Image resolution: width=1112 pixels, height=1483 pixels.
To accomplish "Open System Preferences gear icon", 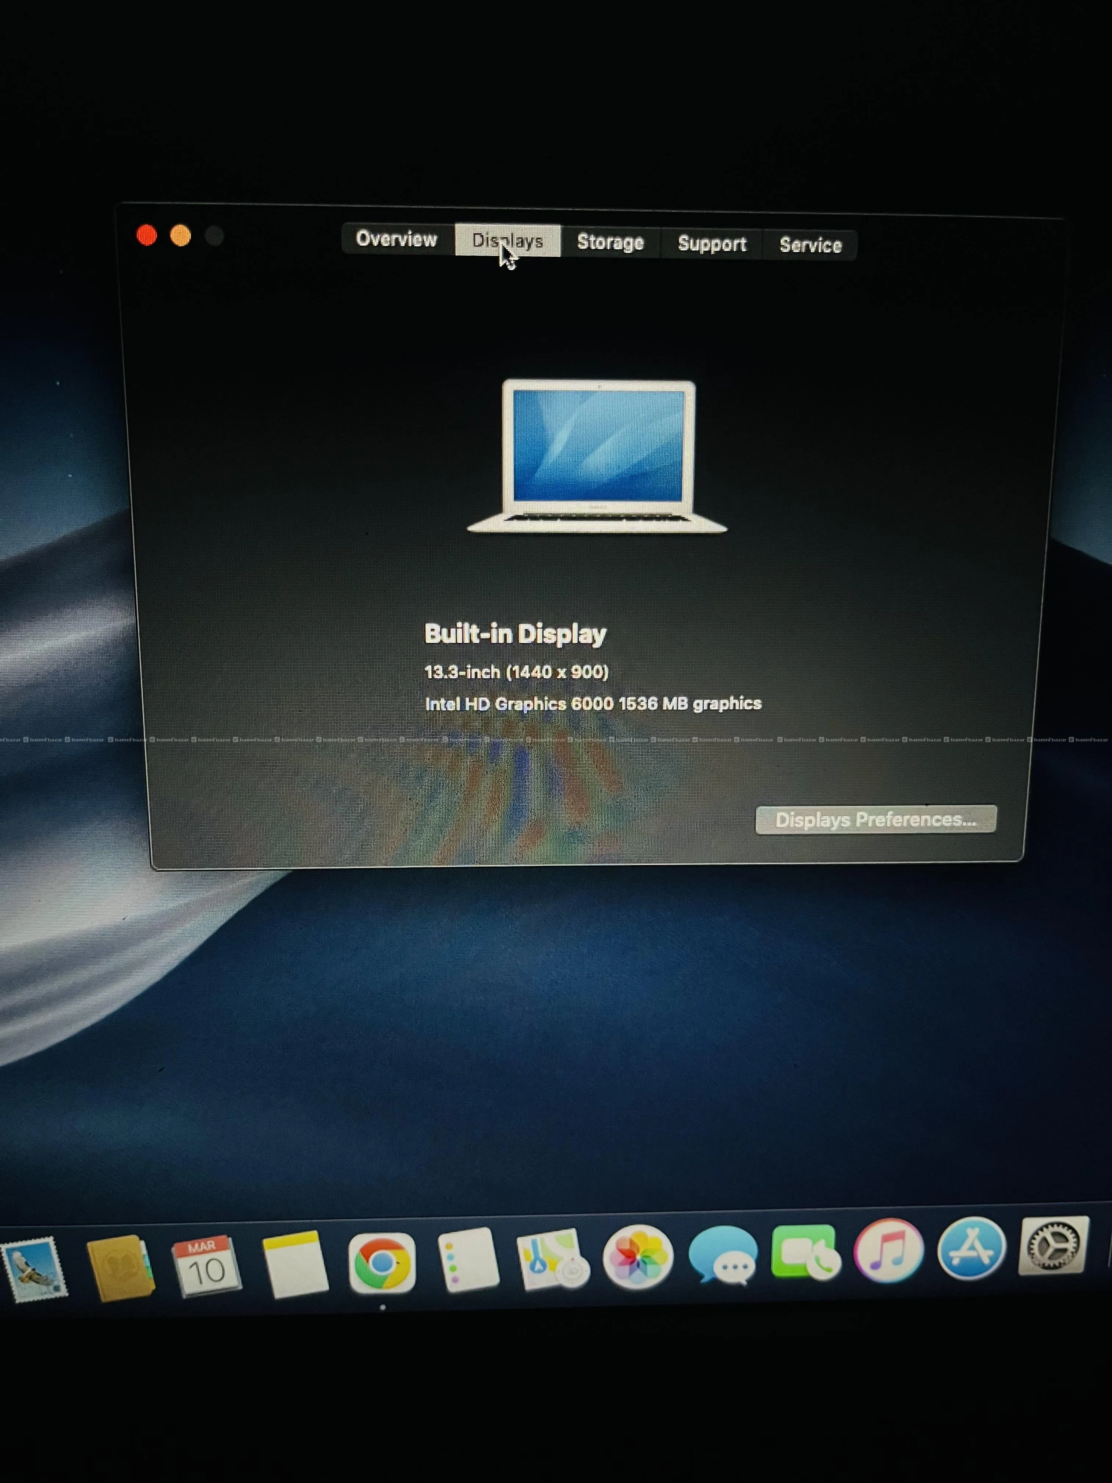I will tap(1053, 1246).
